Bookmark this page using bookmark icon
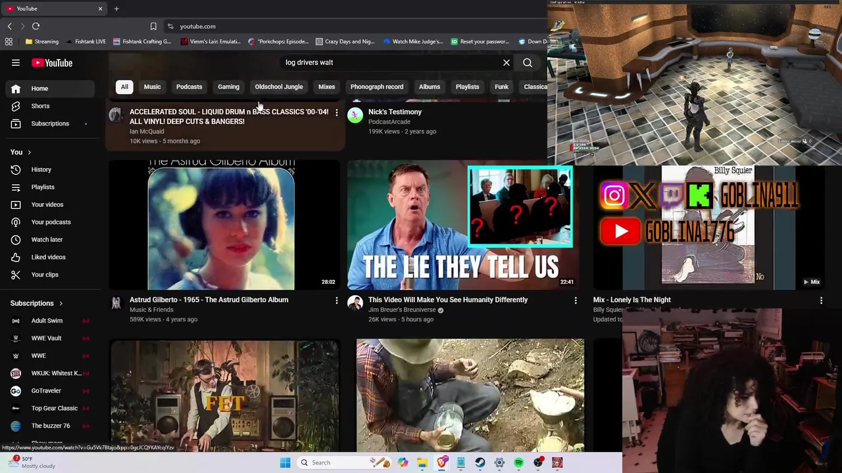 [153, 26]
